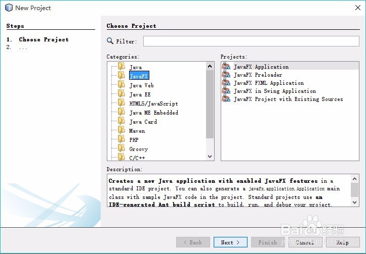The image size is (366, 254).
Task: Click the JavaFX in Swing Application icon
Action: pyautogui.click(x=226, y=90)
